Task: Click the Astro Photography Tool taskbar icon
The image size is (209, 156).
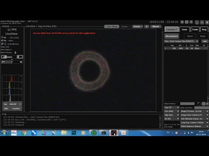Action: [x=114, y=133]
